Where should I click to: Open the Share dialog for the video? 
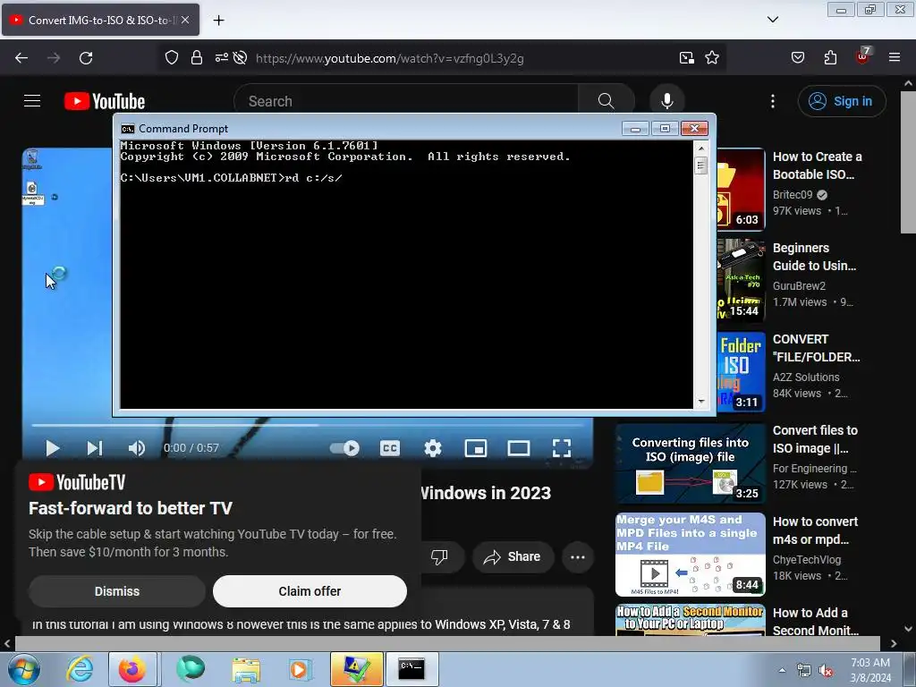512,556
